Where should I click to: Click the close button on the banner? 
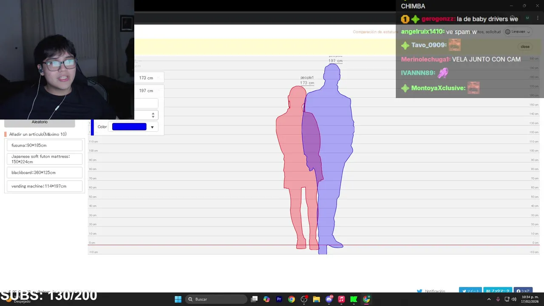[x=525, y=47]
